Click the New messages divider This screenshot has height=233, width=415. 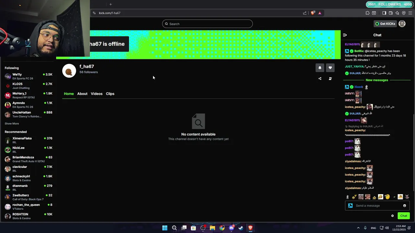click(377, 80)
